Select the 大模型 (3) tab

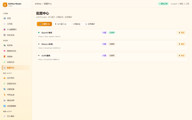(x=45, y=24)
